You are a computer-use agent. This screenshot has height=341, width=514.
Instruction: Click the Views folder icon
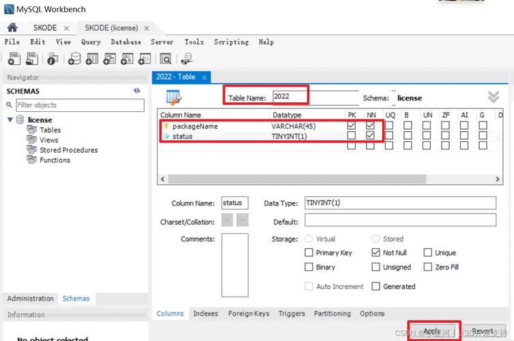click(x=32, y=140)
